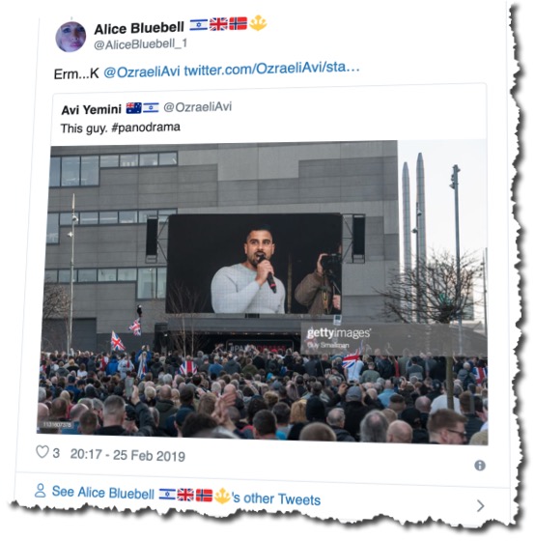Screen dimensions: 535x541
Task: Open the quoted tweet's @OzraeliAvi handle
Action: click(197, 107)
